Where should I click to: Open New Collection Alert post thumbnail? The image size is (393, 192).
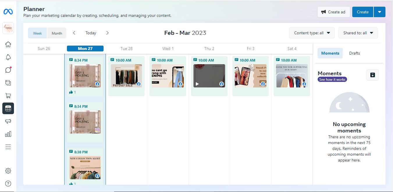click(x=85, y=168)
